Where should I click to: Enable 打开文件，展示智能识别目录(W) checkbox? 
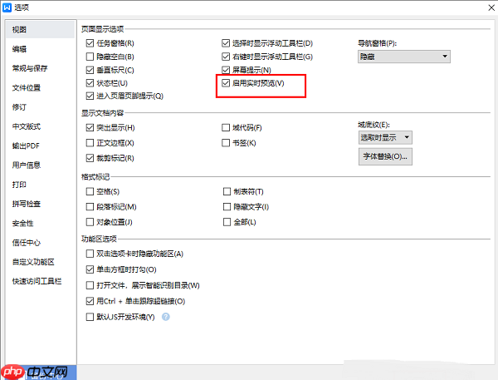[90, 285]
